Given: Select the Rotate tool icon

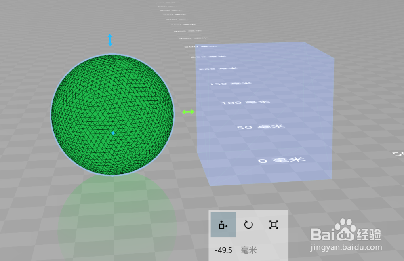Looking at the screenshot, I should point(248,224).
